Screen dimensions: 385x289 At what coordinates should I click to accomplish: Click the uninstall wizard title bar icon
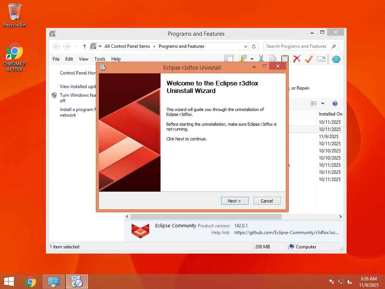click(x=103, y=67)
